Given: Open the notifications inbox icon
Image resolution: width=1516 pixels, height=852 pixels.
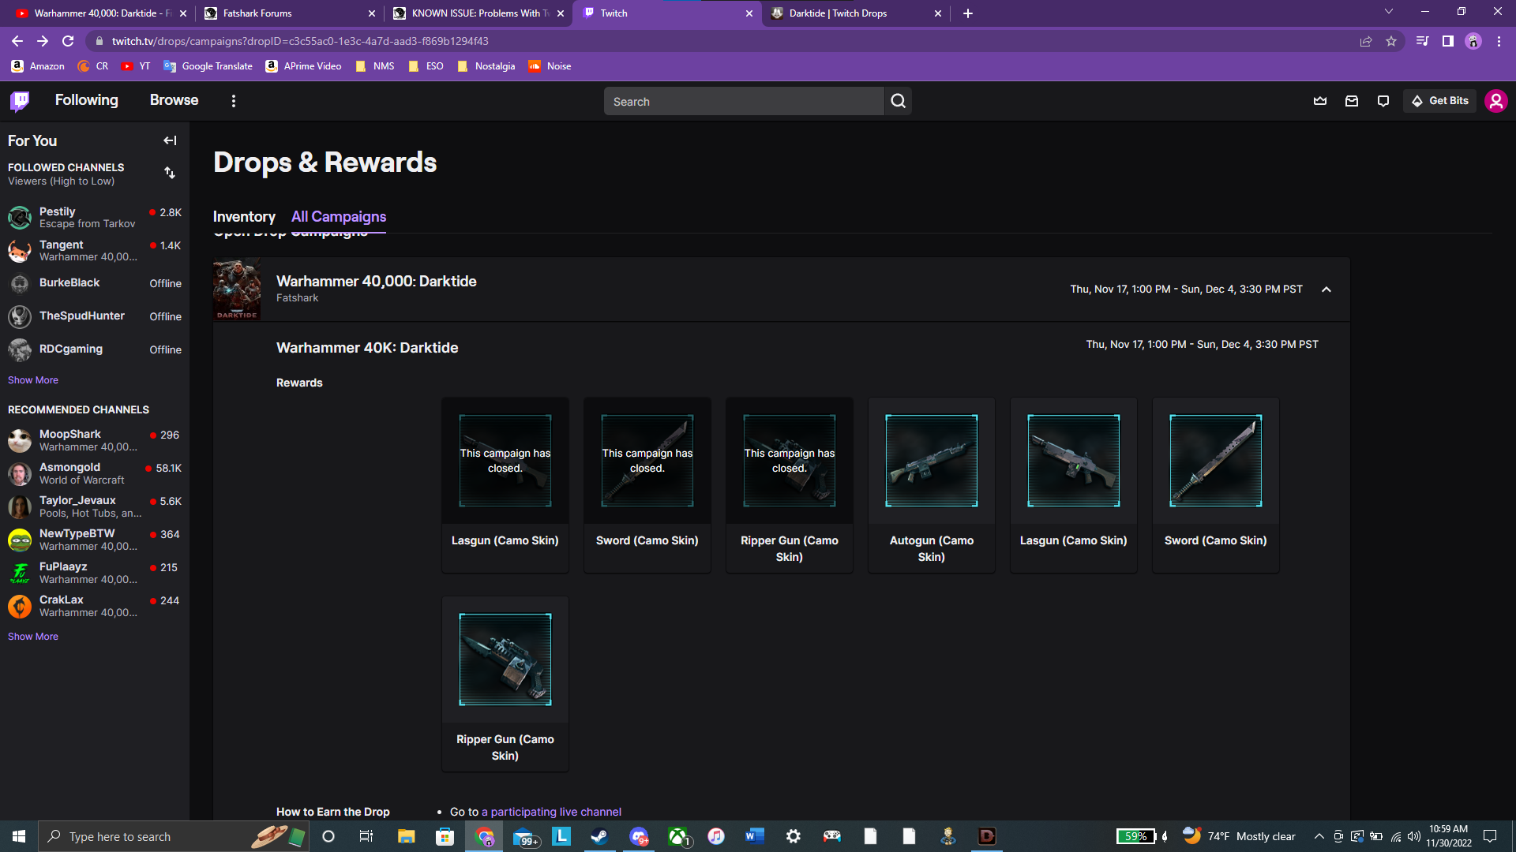Looking at the screenshot, I should [x=1352, y=101].
